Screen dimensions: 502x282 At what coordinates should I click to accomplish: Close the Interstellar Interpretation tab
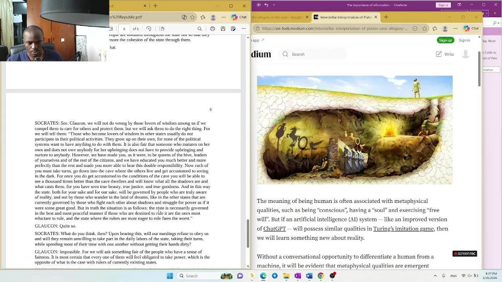tap(376, 17)
